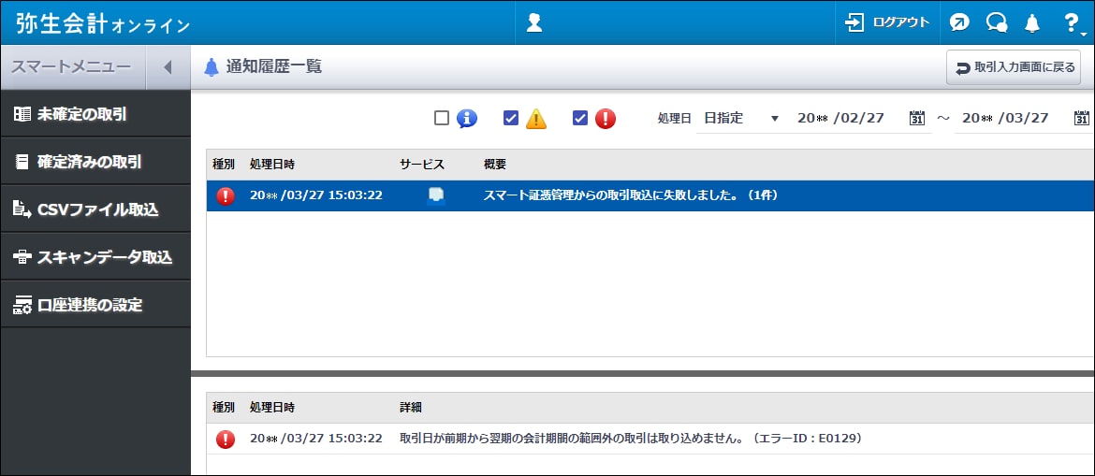
Task: Open スキャンデータ取込 menu item
Action: point(95,257)
